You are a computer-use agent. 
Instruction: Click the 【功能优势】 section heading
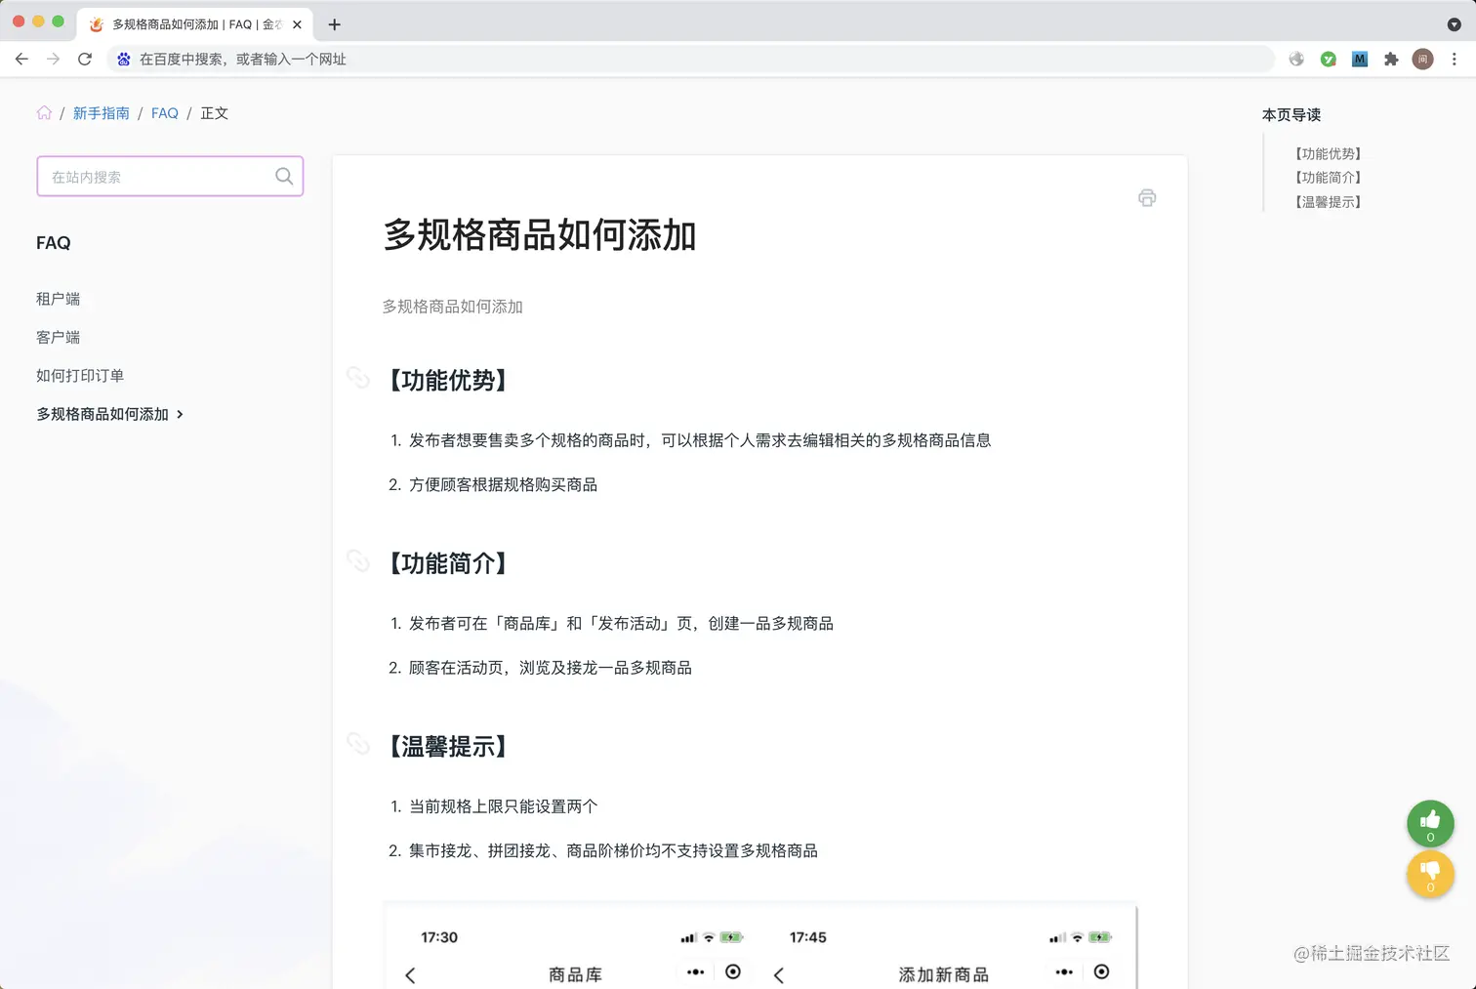(448, 380)
